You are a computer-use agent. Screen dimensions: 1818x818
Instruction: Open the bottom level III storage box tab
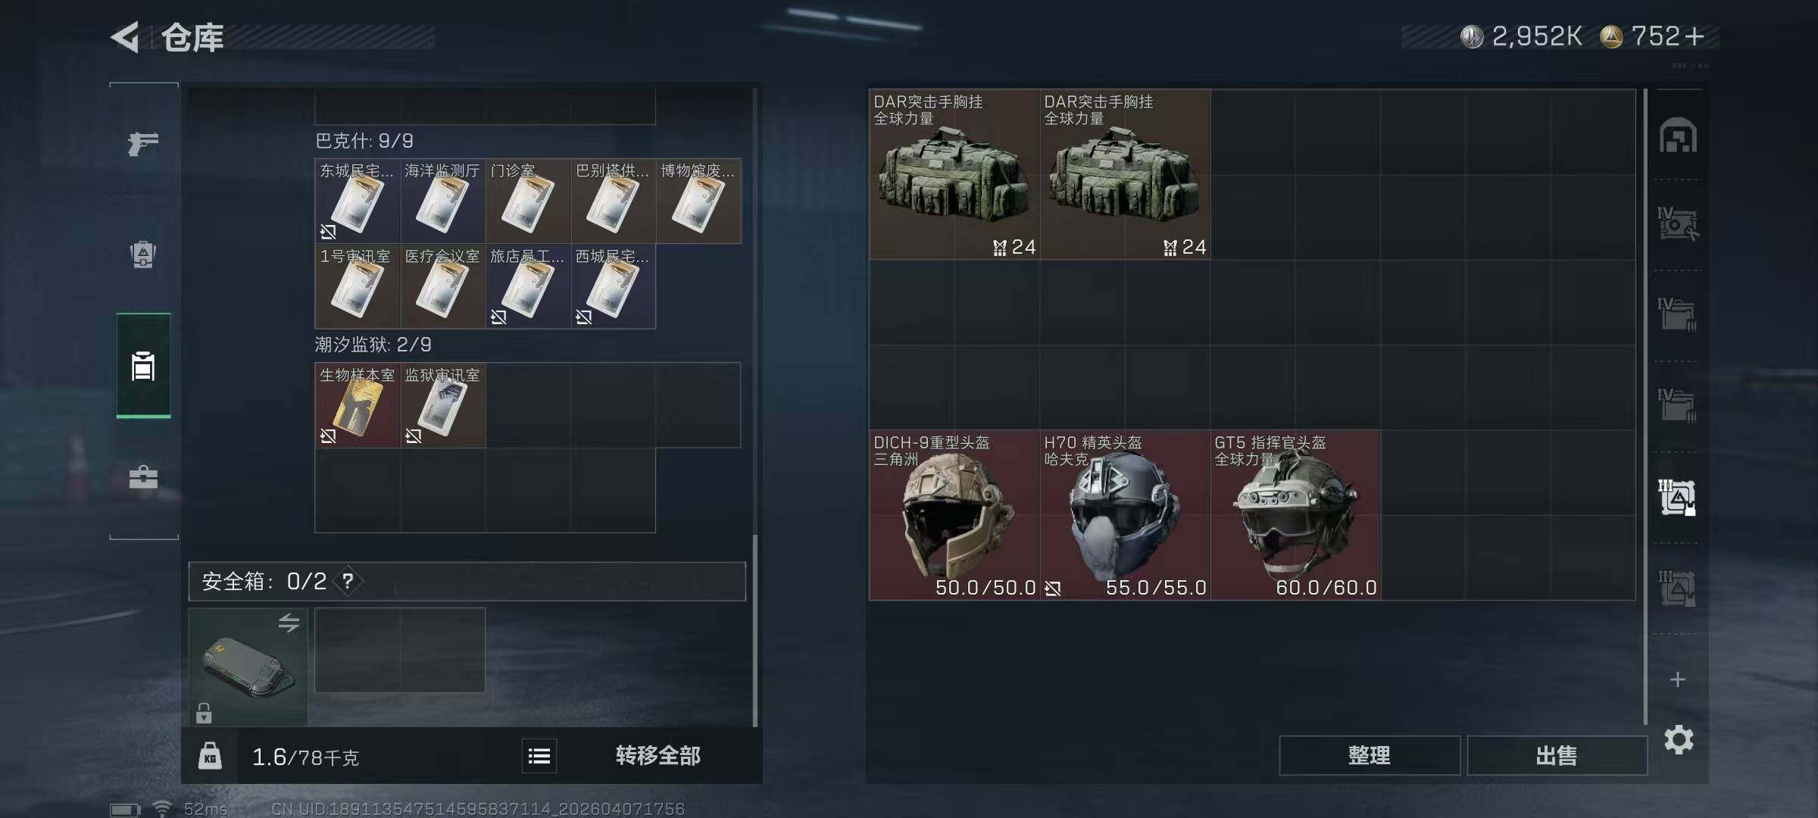[x=1678, y=588]
